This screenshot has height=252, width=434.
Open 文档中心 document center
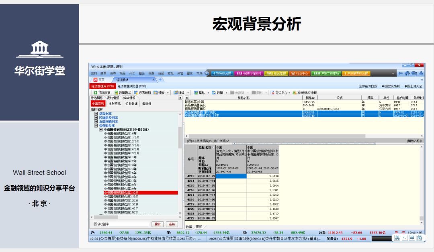click(x=279, y=93)
